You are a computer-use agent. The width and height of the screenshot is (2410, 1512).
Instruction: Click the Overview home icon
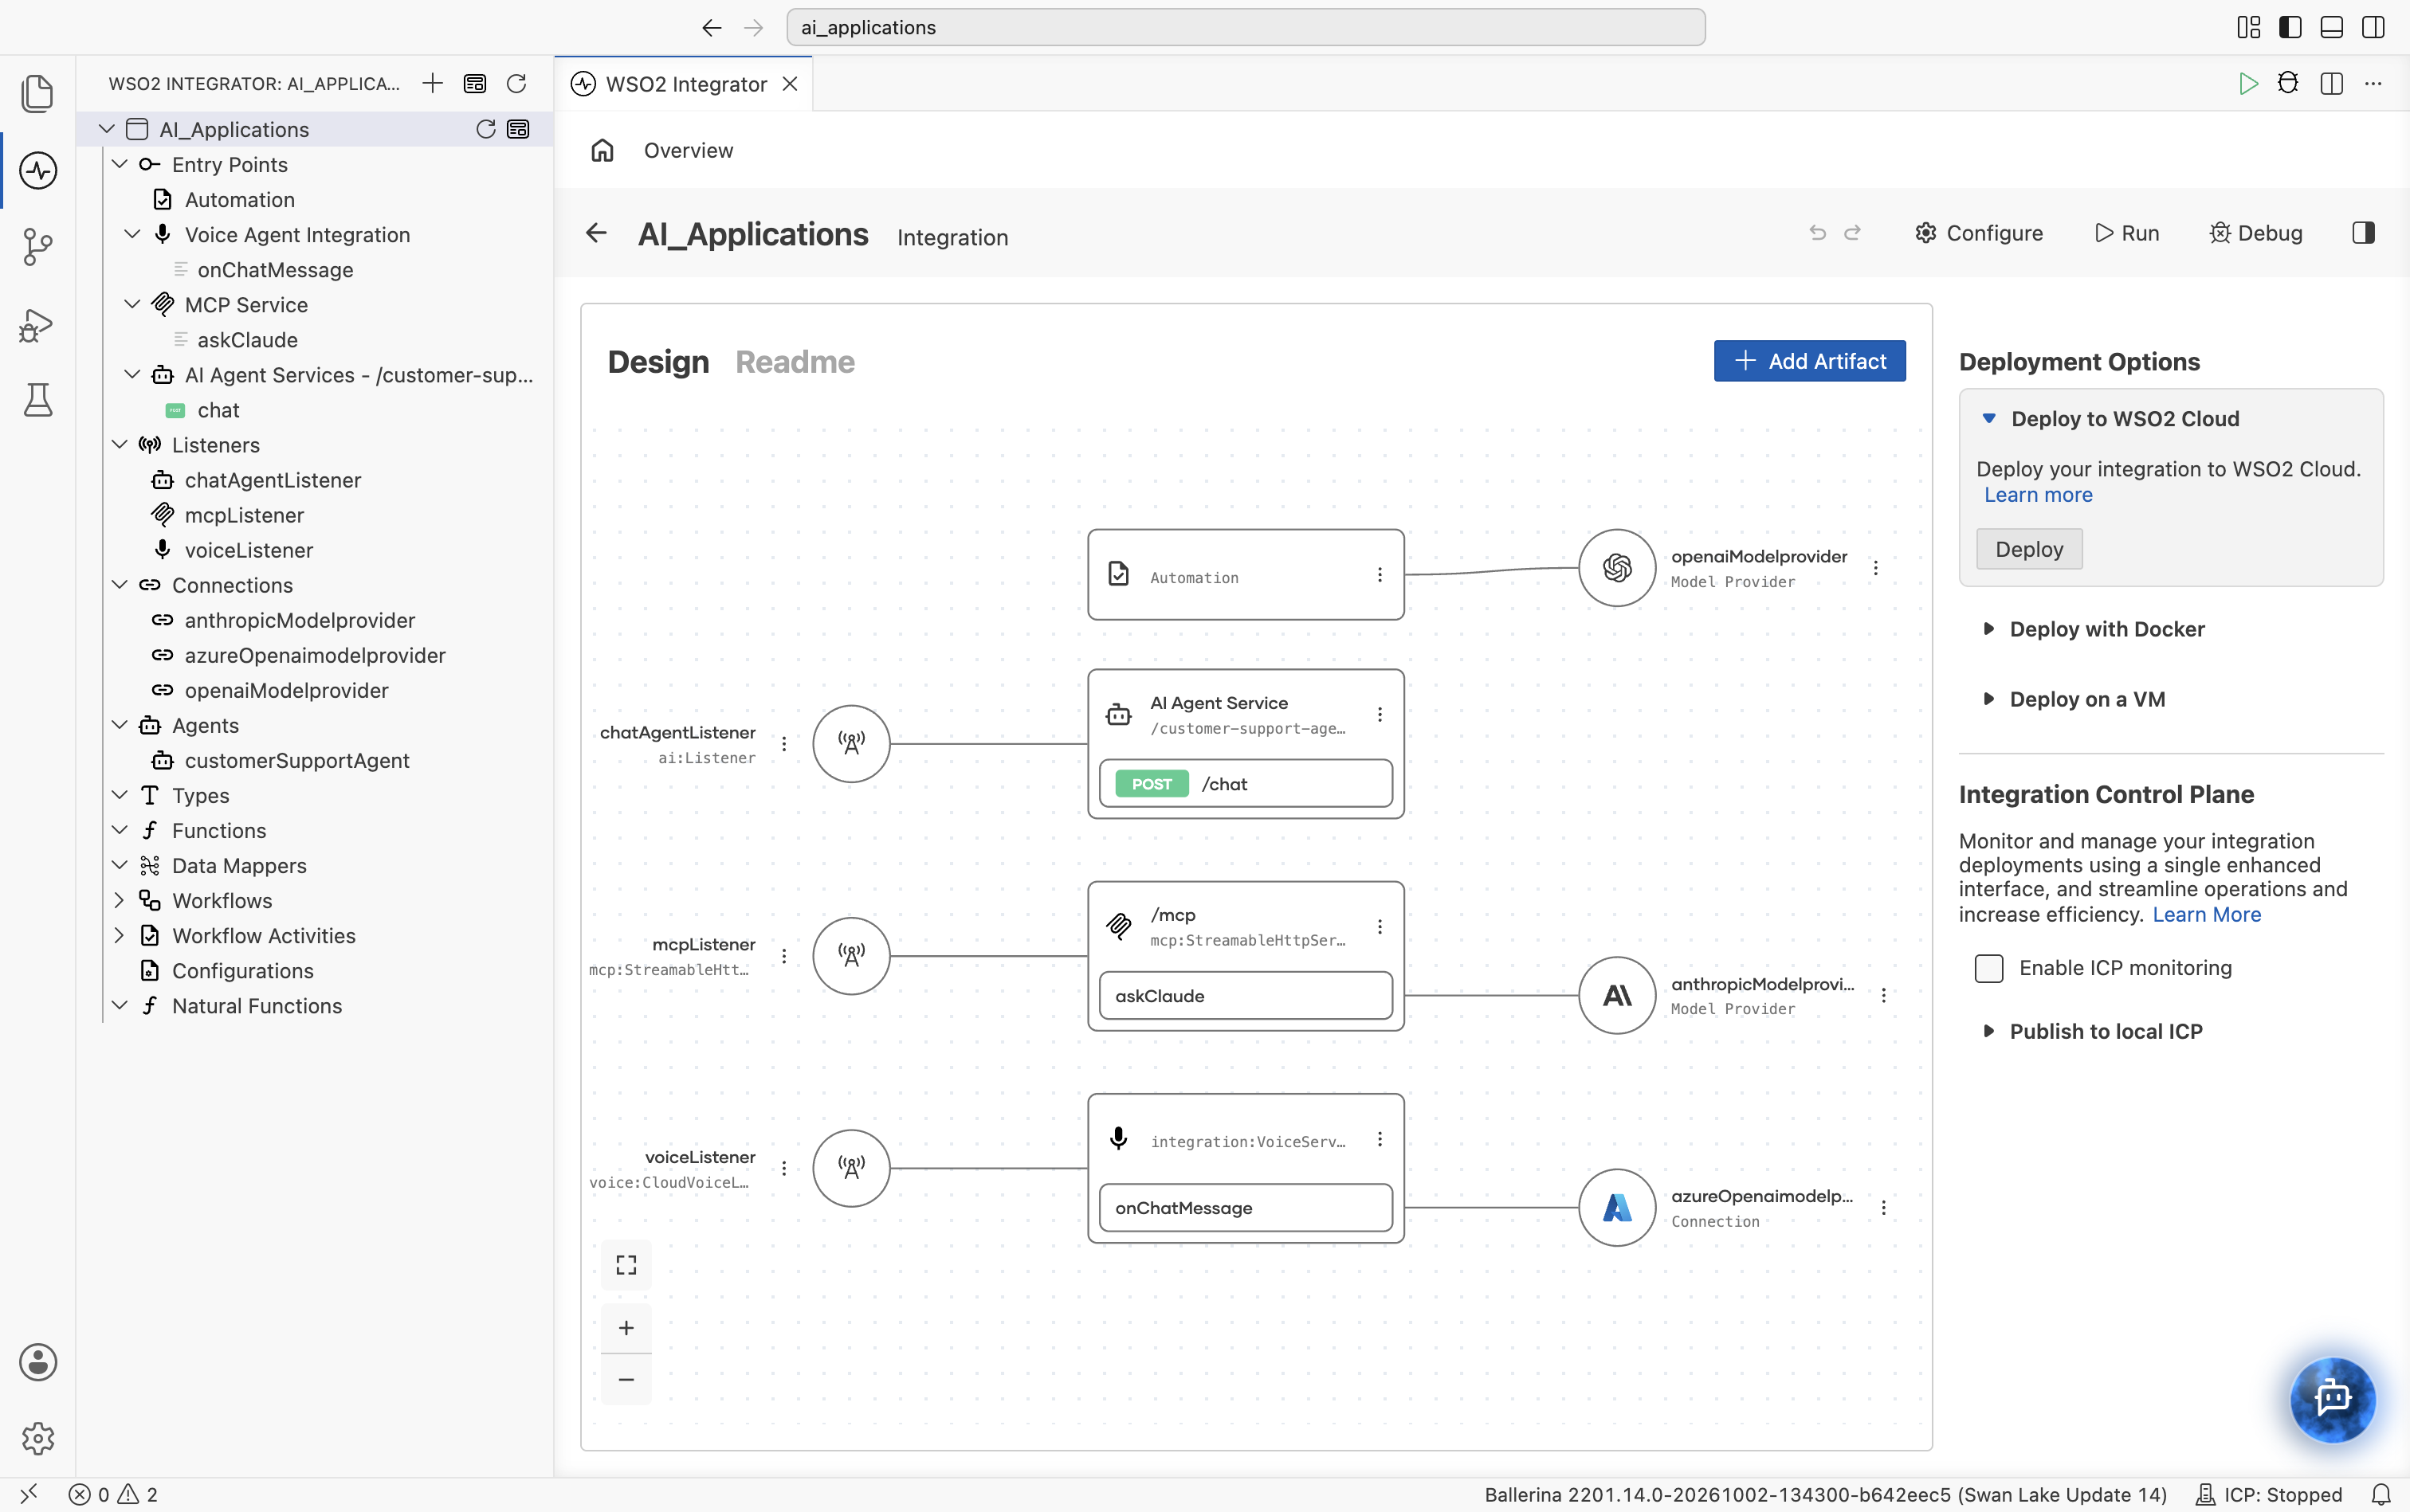coord(602,150)
